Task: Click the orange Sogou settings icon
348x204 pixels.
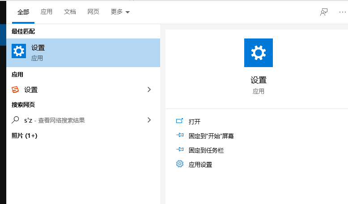Action: 16,89
